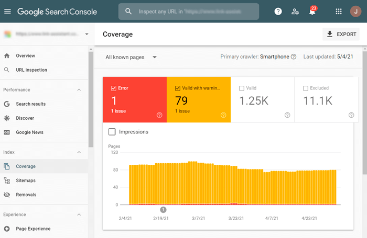Screen dimensions: 367x238
Task: Click the Coverage page heading
Action: [118, 35]
